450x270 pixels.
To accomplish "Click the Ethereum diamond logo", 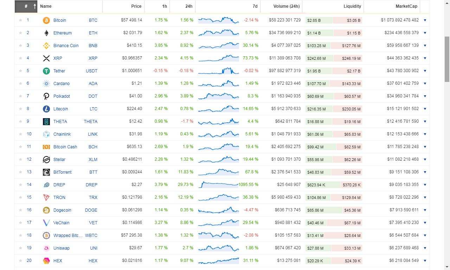I will pos(46,33).
